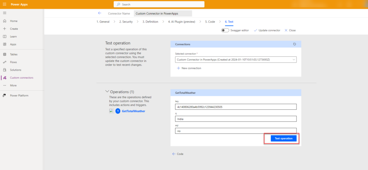Open Tables from the sidebar
Viewport: 368px width, 170px height.
click(x=14, y=54)
